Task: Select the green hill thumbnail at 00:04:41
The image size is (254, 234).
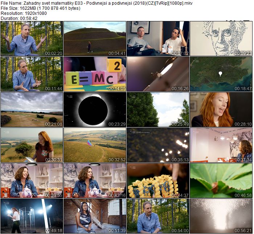Action: coord(95,38)
